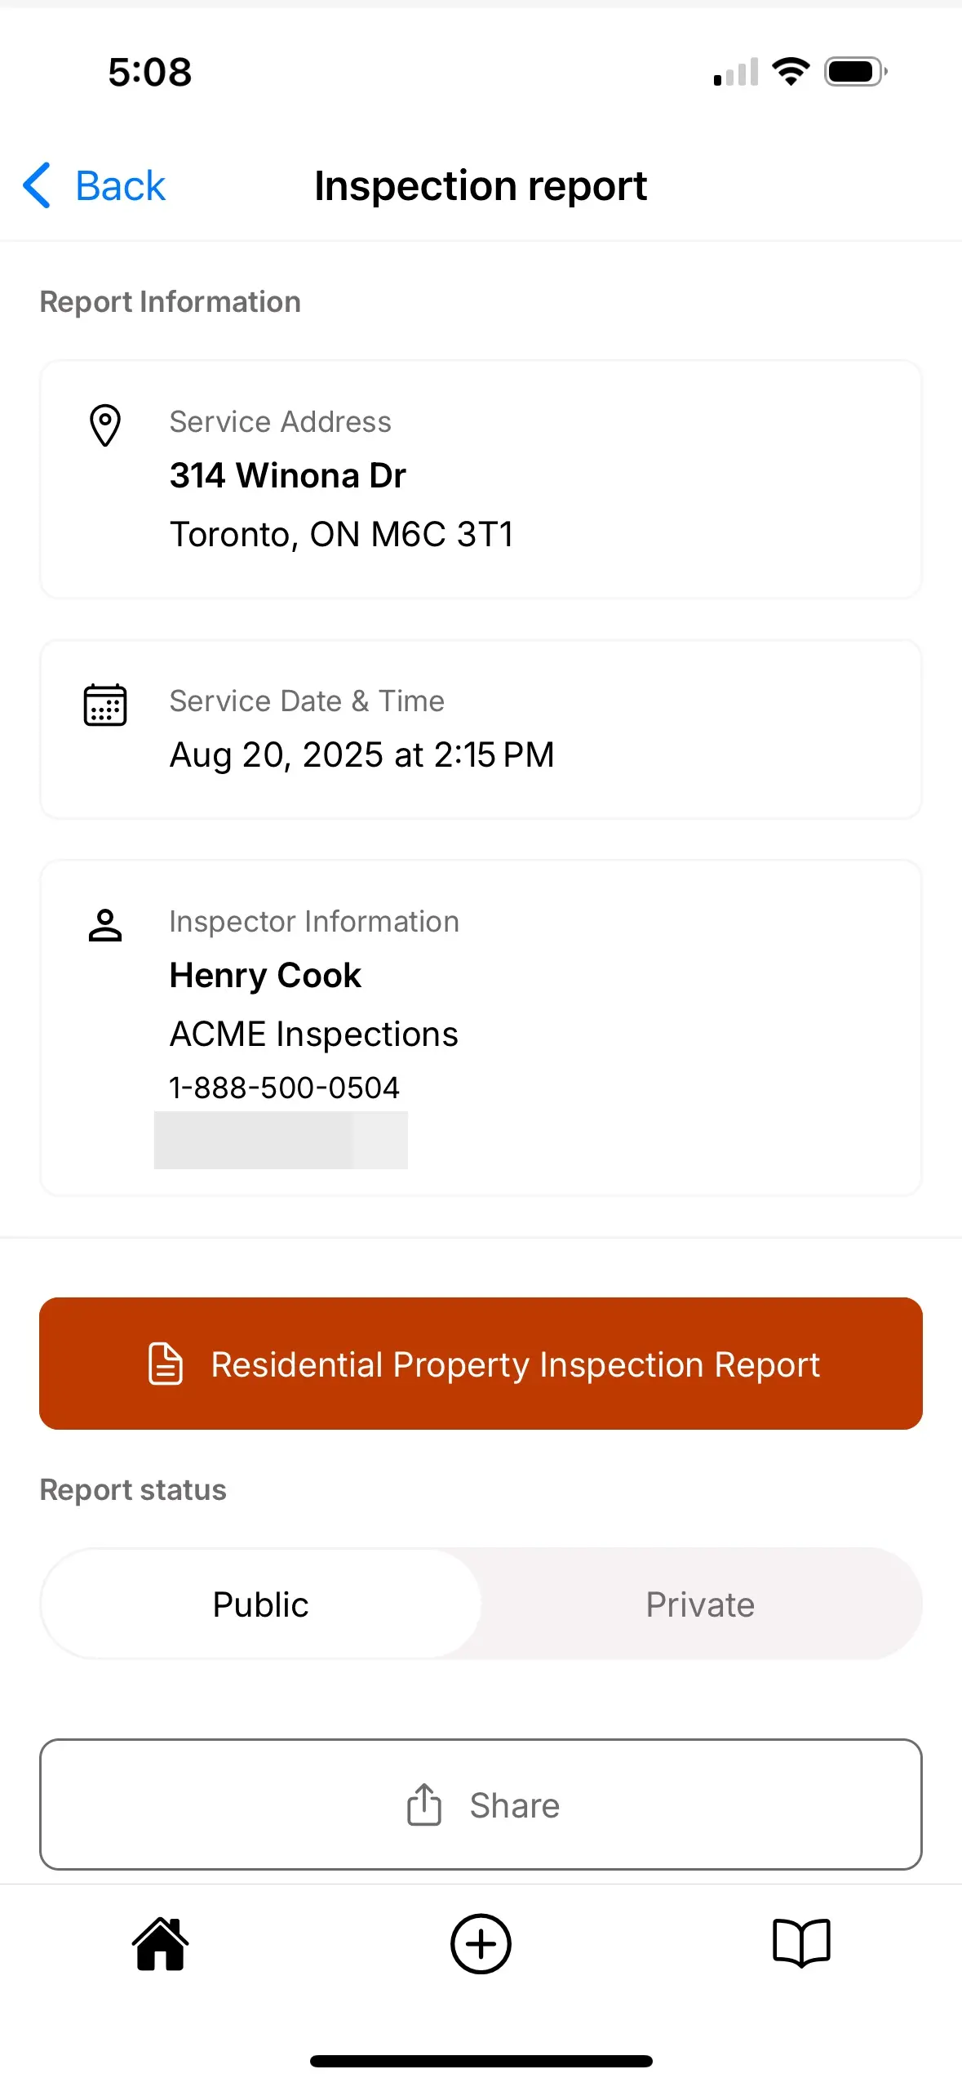This screenshot has height=2087, width=962.
Task: Set report status to Public
Action: [259, 1603]
